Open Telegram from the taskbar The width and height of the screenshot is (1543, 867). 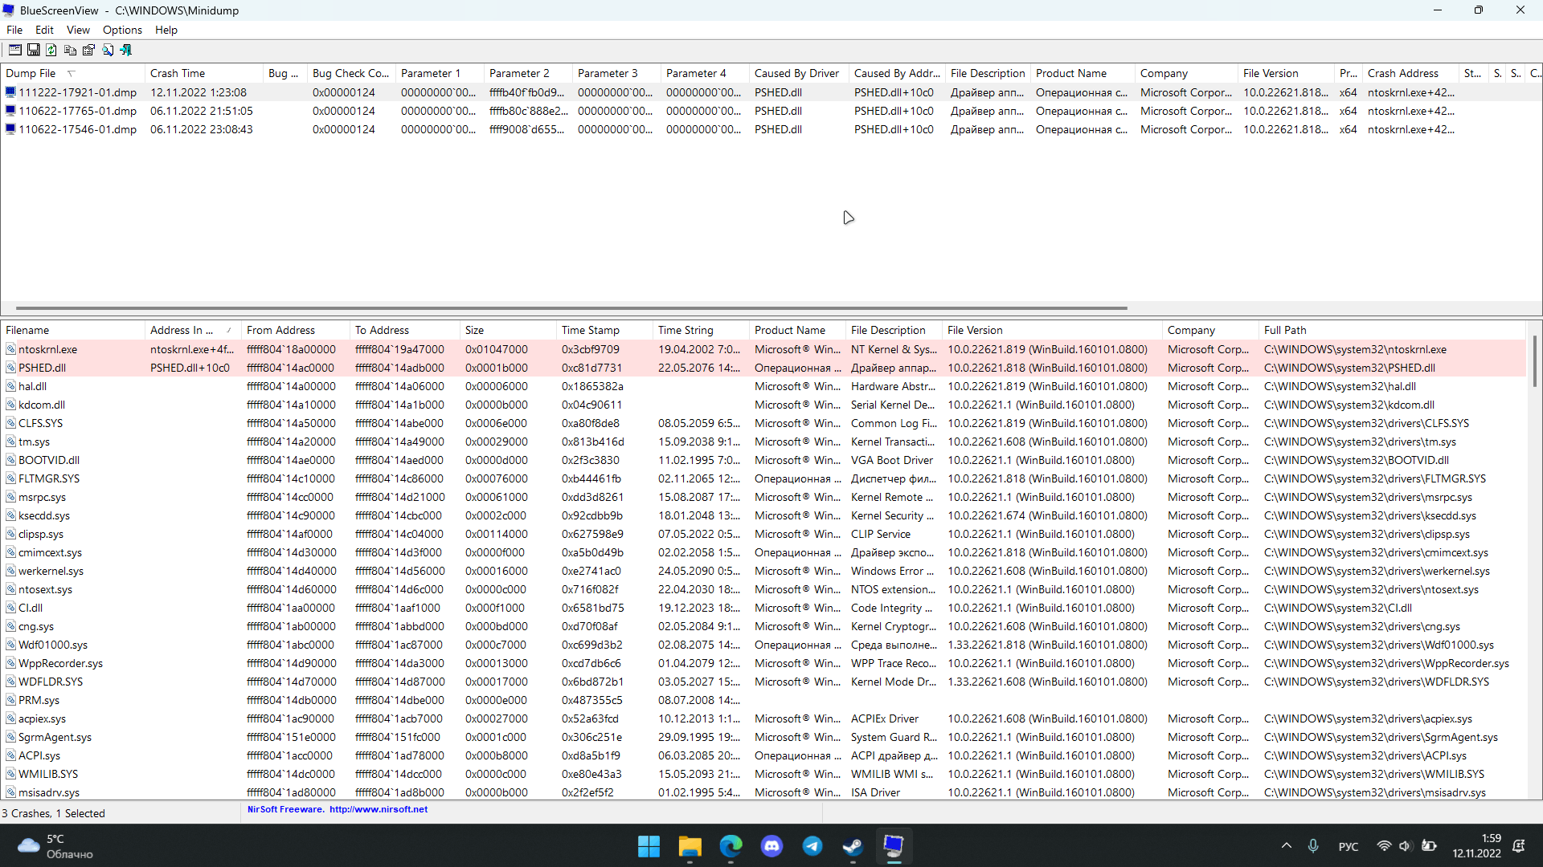tap(812, 846)
